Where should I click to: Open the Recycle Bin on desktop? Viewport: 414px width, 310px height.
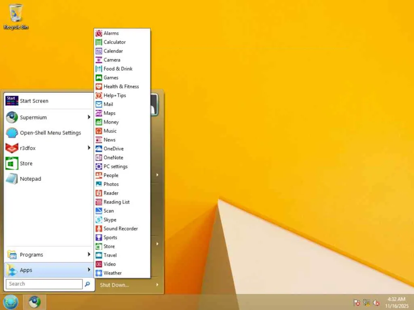[x=16, y=17]
